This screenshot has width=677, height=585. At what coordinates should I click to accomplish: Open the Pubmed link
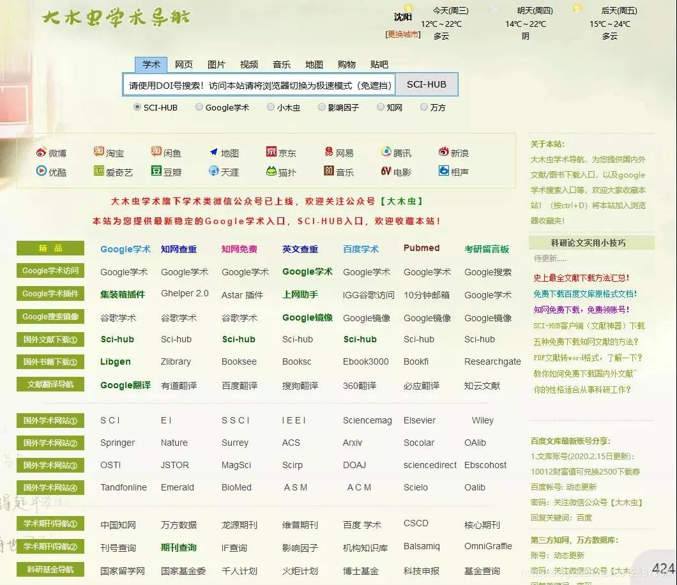click(x=422, y=248)
